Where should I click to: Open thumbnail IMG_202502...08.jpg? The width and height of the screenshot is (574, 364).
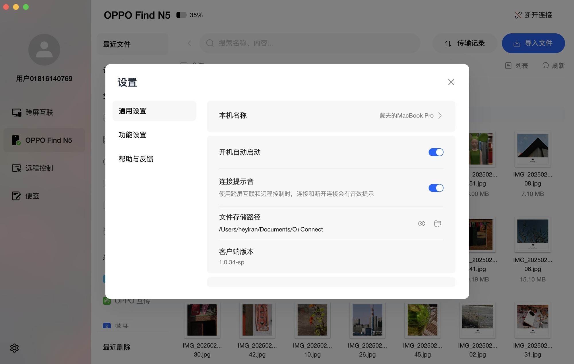point(533,149)
